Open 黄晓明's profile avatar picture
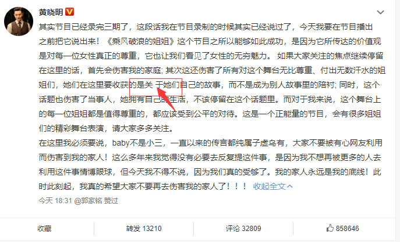Viewport: 400px width, 242px height. pos(19,21)
